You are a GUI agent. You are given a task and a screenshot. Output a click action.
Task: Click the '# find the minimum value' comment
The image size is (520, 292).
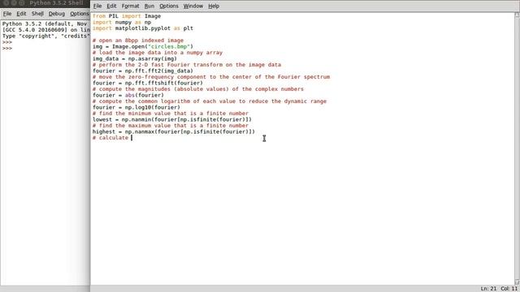[x=171, y=114]
